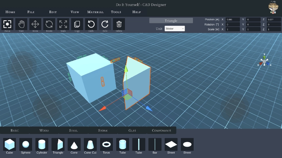Open the Material menu
282x158 pixels.
click(95, 12)
